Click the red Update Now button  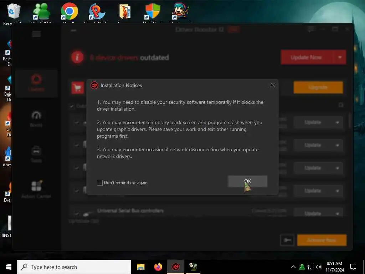point(306,57)
